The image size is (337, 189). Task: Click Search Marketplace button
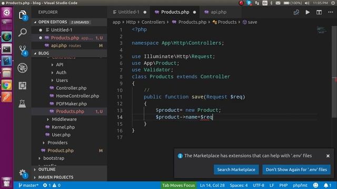(236, 170)
